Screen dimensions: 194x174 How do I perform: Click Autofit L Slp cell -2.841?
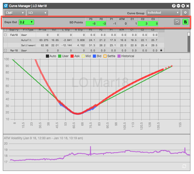point(66,40)
